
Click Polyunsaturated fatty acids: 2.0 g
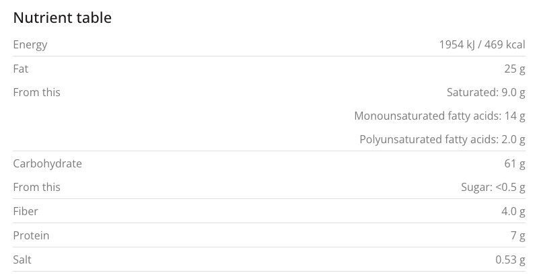tap(442, 140)
